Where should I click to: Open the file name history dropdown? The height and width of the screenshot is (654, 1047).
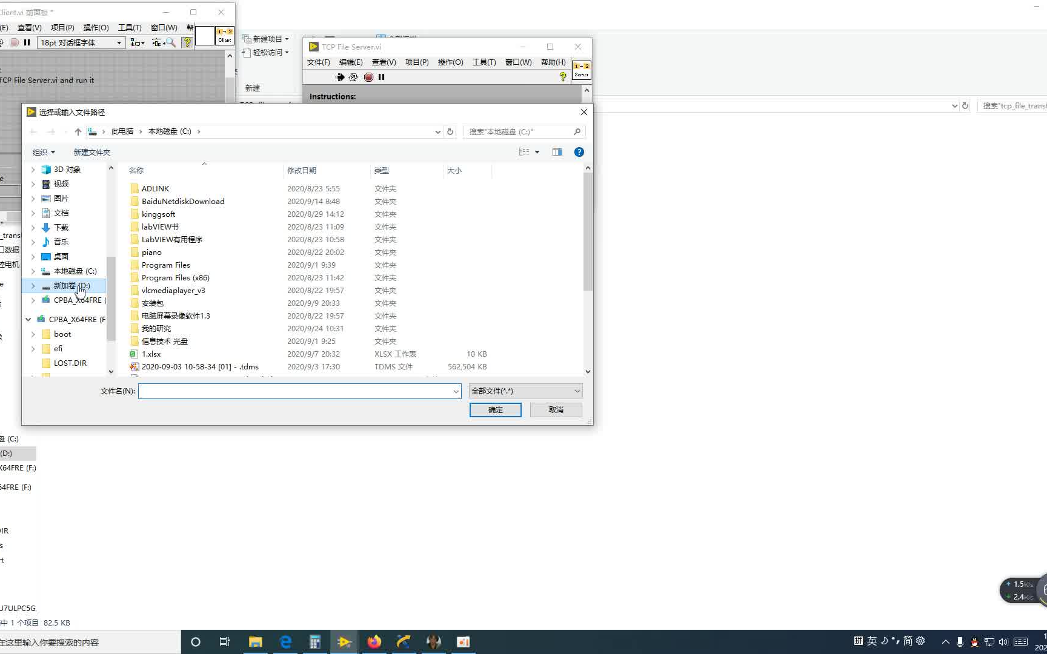click(x=456, y=391)
